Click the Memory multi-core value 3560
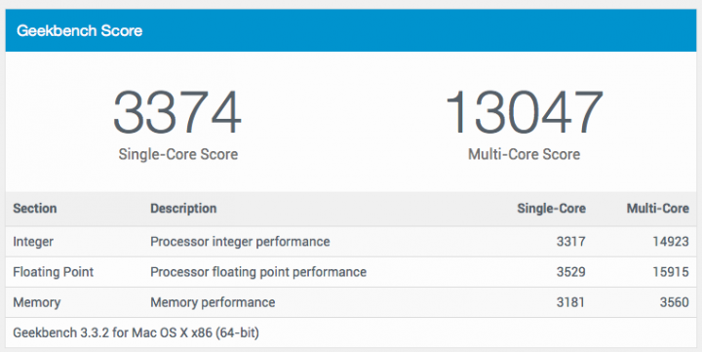702x352 pixels. pos(675,302)
